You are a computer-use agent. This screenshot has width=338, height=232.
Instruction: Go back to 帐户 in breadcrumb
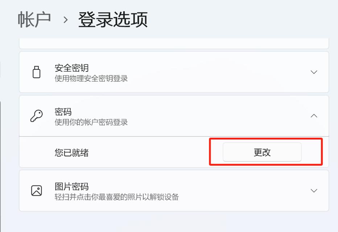click(x=34, y=20)
